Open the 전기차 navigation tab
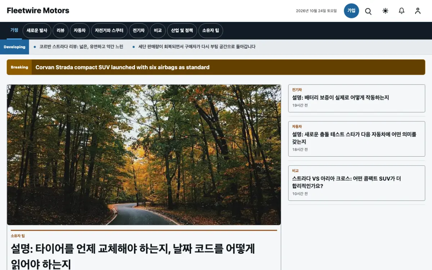Screen dimensions: 432x270 139,31
